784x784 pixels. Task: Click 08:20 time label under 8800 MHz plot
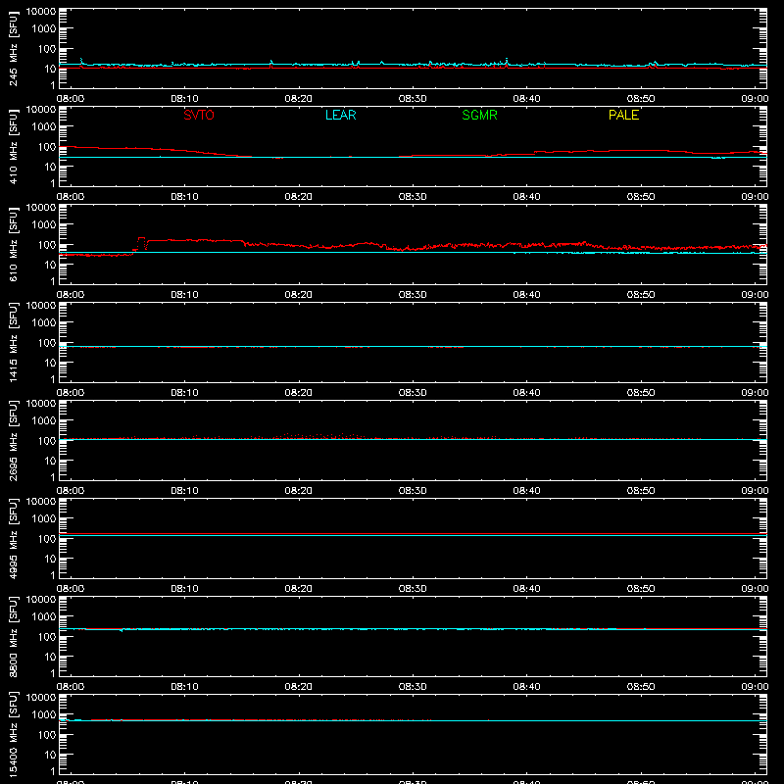click(299, 687)
